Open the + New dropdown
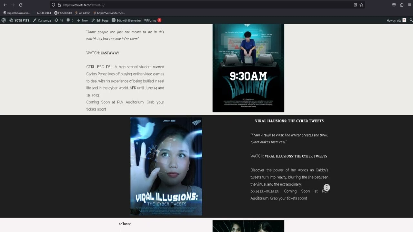This screenshot has height=232, width=413. tap(82, 20)
